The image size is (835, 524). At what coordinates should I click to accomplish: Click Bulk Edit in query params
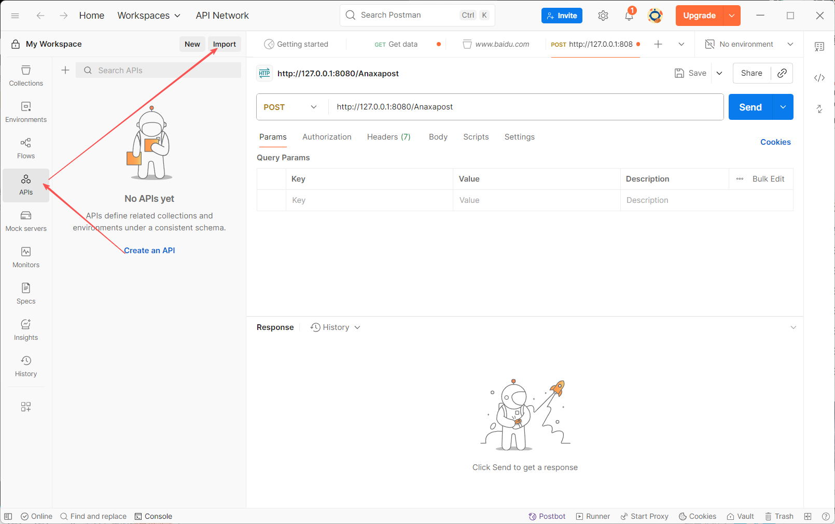[x=768, y=179]
